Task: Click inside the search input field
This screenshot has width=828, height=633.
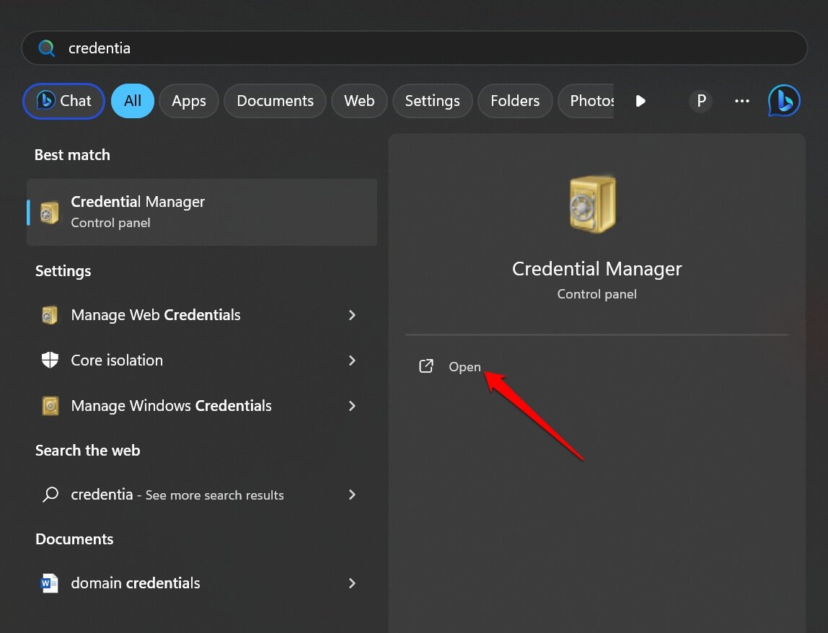Action: pos(289,48)
